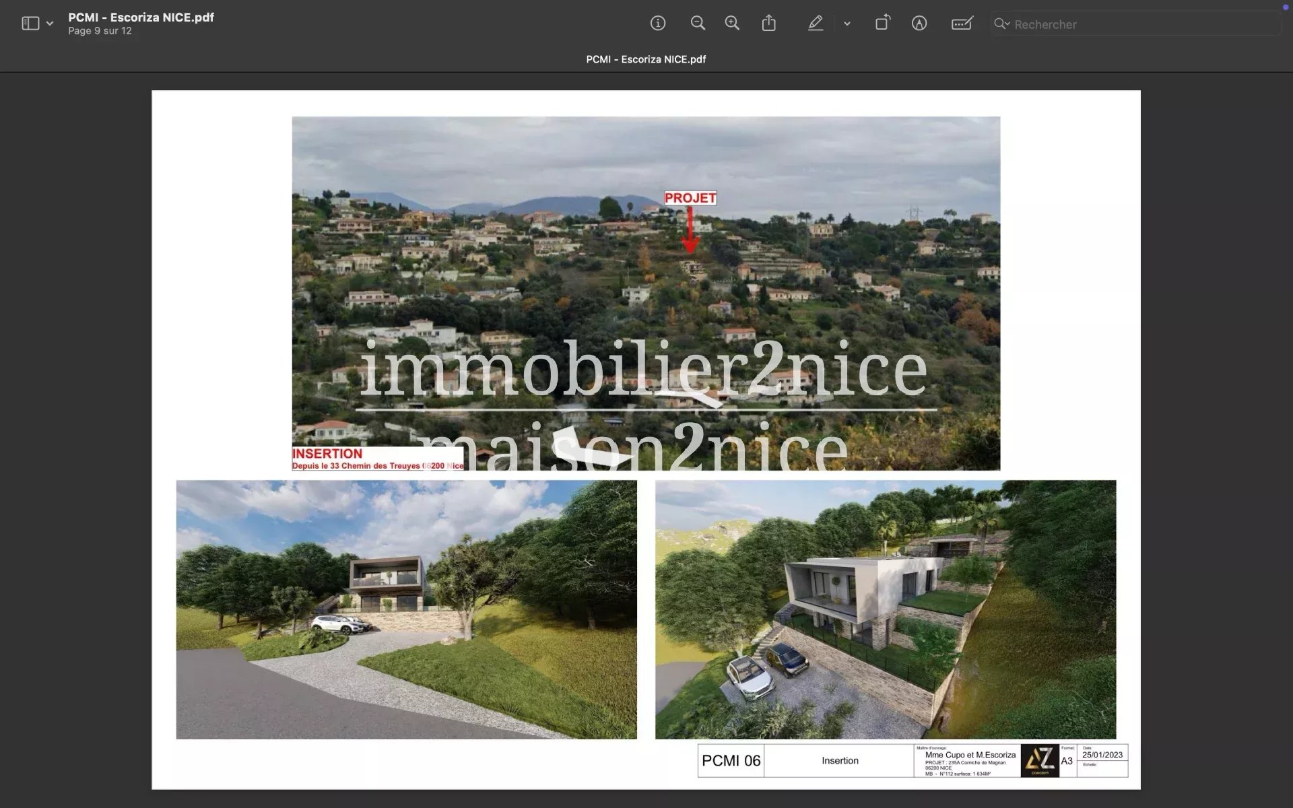Click the red PROJET label on photo
Screen dimensions: 1293x808
(x=690, y=198)
